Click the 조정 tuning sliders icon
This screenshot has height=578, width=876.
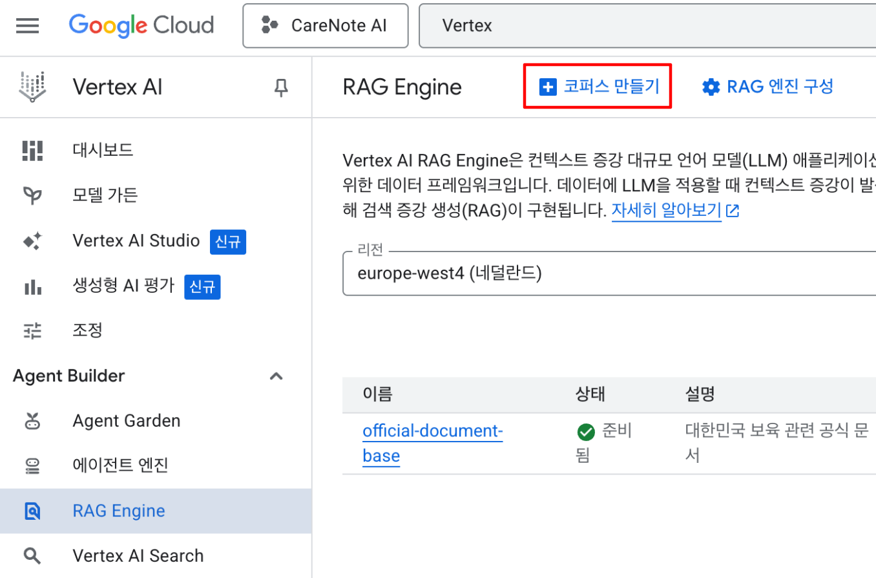click(32, 331)
